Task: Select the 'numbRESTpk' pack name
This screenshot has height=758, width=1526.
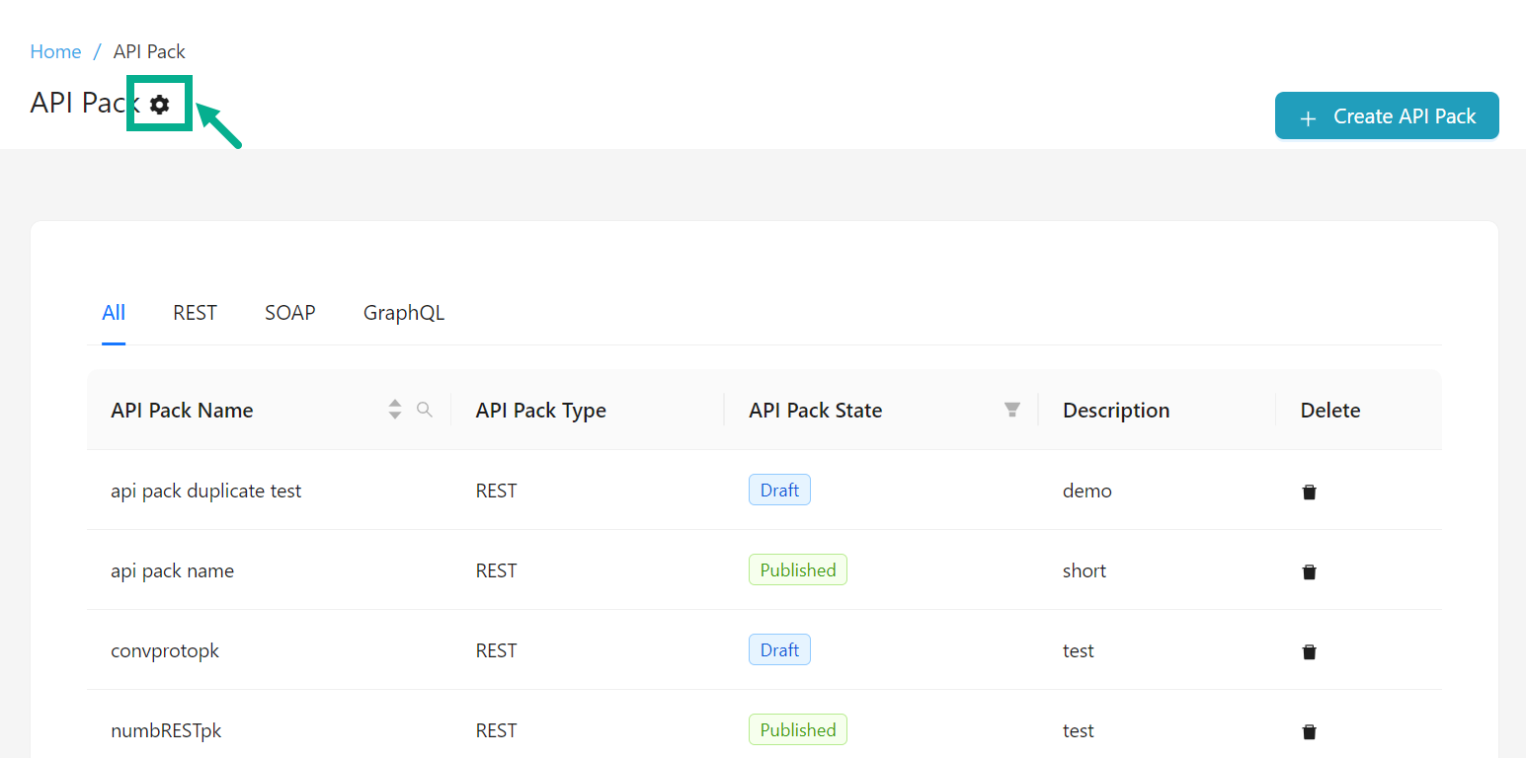Action: (x=165, y=730)
